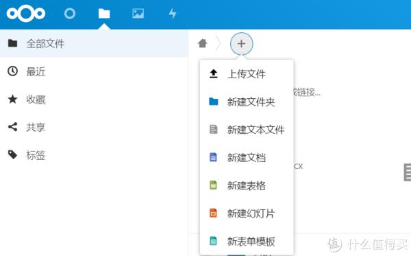Click the green spreadsheet icon in the menu
The height and width of the screenshot is (256, 411).
click(213, 185)
